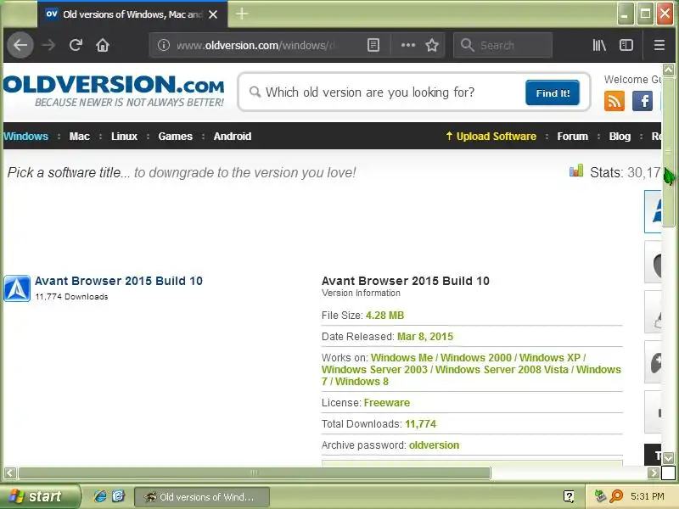
Task: Open a new browser tab
Action: point(242,14)
